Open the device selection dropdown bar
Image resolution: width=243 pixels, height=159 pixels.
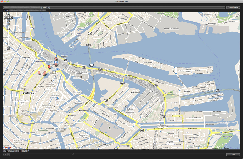pyautogui.click(x=114, y=7)
